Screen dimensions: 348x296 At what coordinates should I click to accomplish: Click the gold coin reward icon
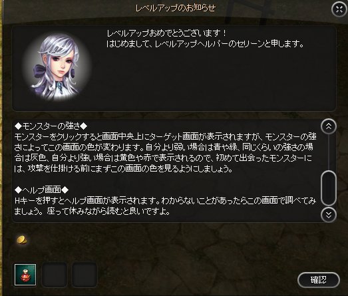[22, 240]
